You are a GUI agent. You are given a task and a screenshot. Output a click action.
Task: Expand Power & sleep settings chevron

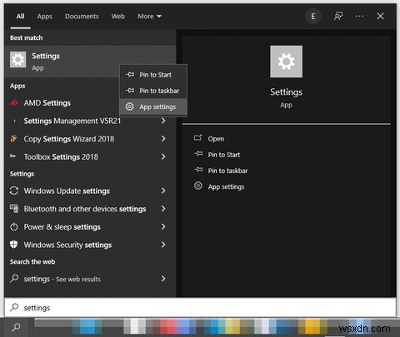(x=163, y=226)
